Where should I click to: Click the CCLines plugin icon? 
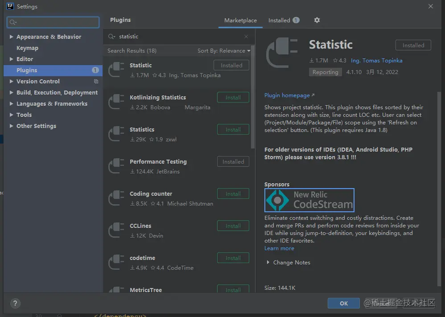116,230
